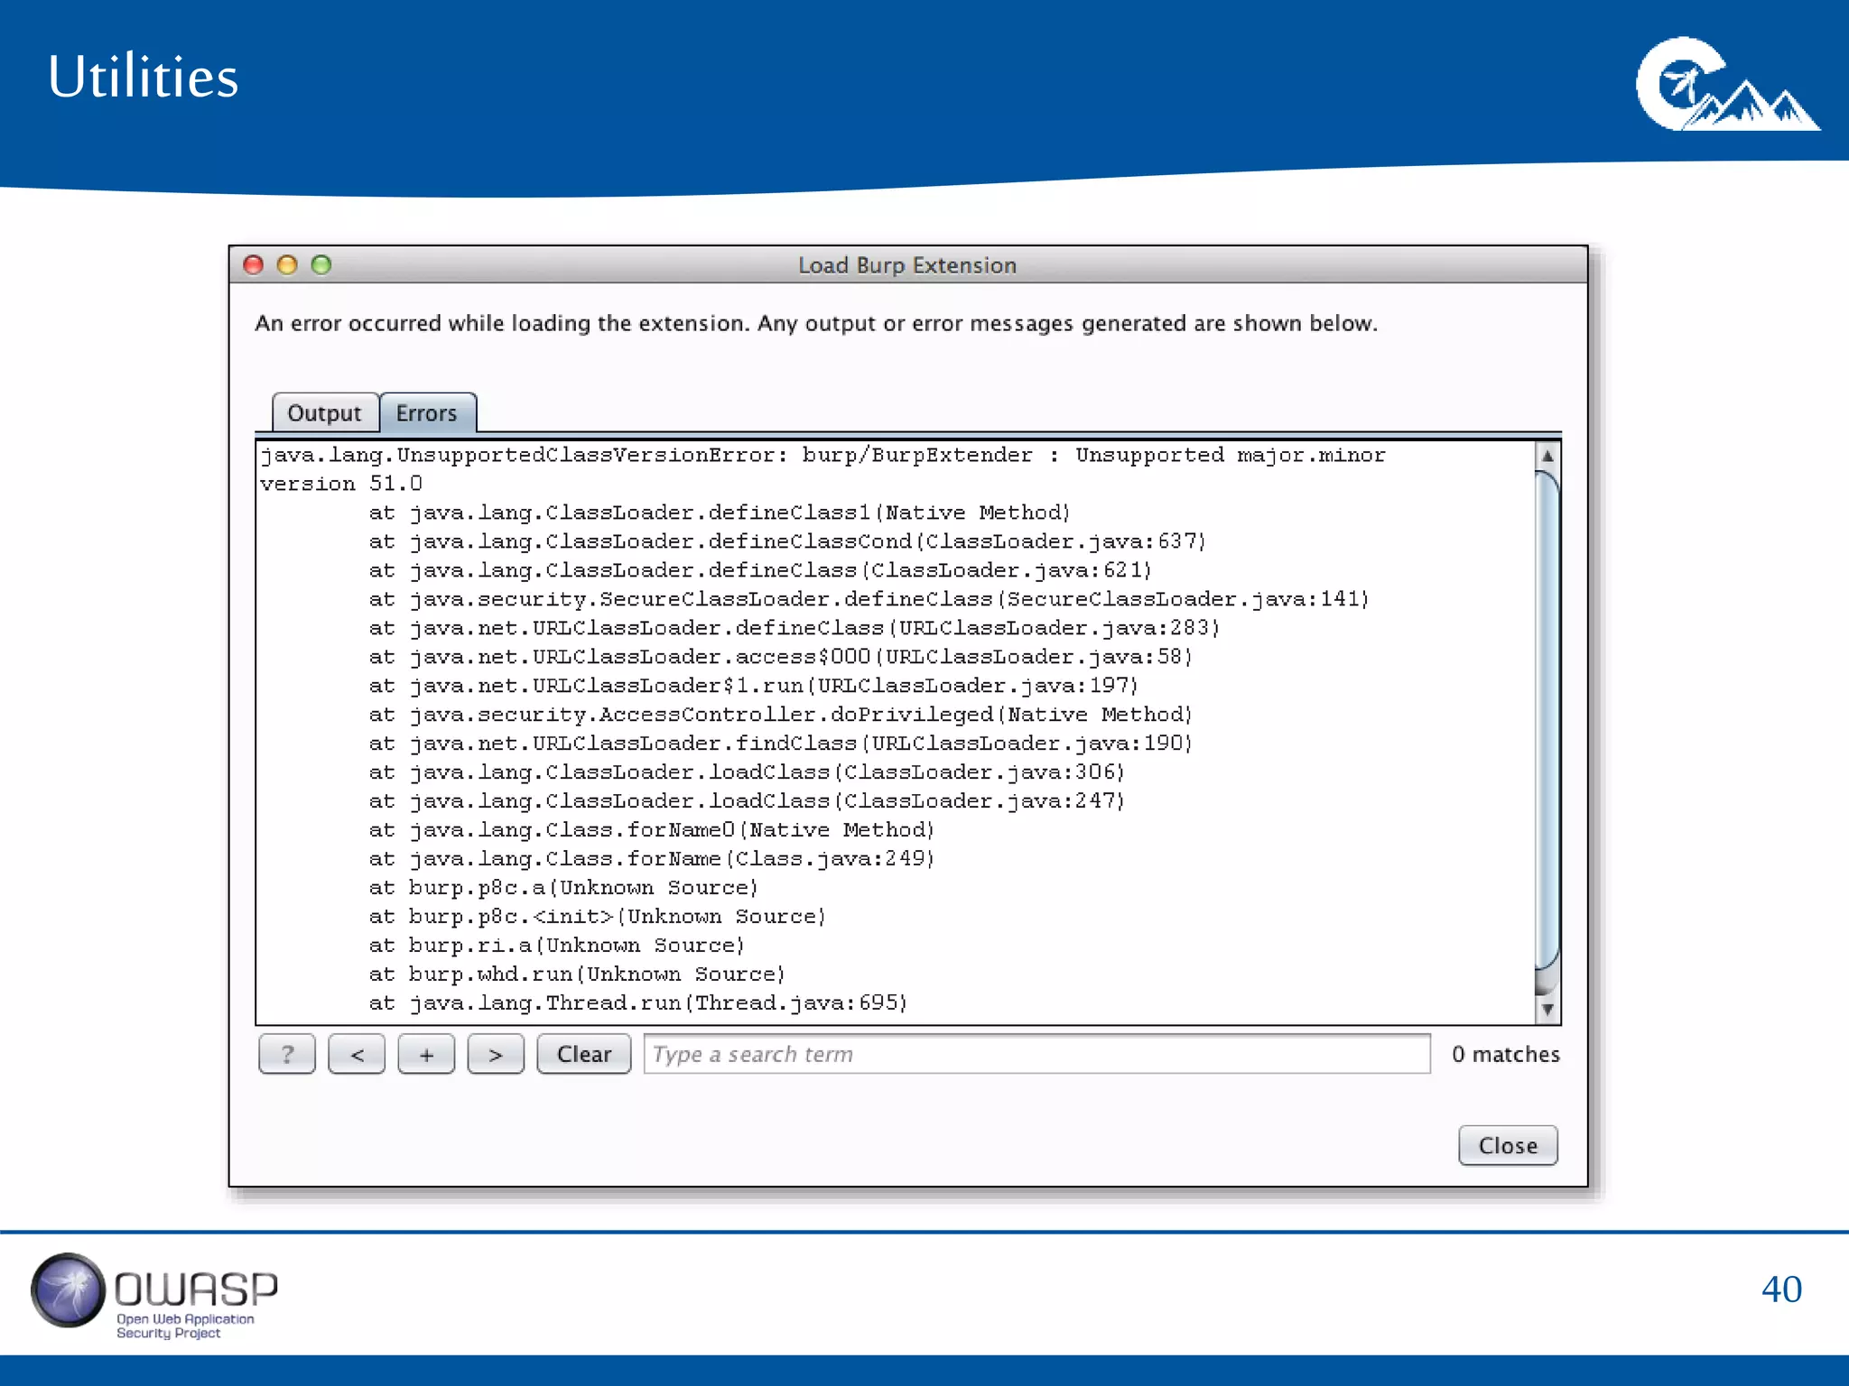The width and height of the screenshot is (1849, 1386).
Task: Click the yellow minimize window dot
Action: coord(287,264)
